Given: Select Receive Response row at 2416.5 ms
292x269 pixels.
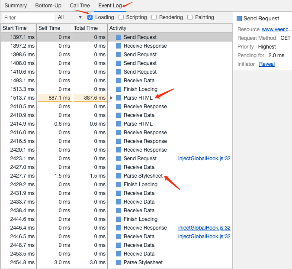Looking at the screenshot, I should point(116,141).
